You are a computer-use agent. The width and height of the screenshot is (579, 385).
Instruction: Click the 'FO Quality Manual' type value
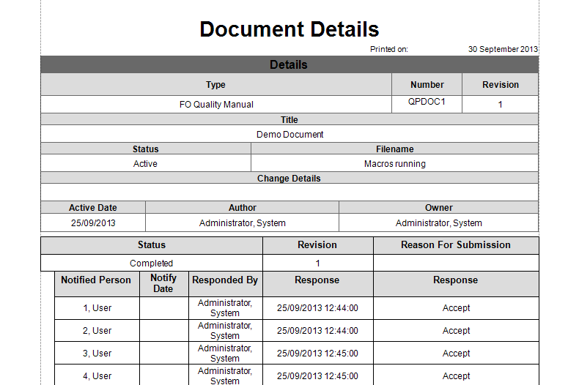216,105
